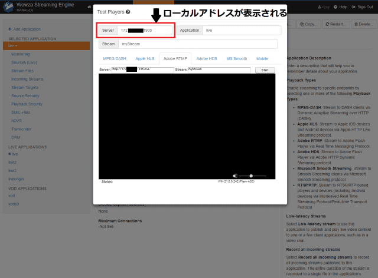Click the Low-latency Streams heading
Screen dimensions: 378x278
306,216
